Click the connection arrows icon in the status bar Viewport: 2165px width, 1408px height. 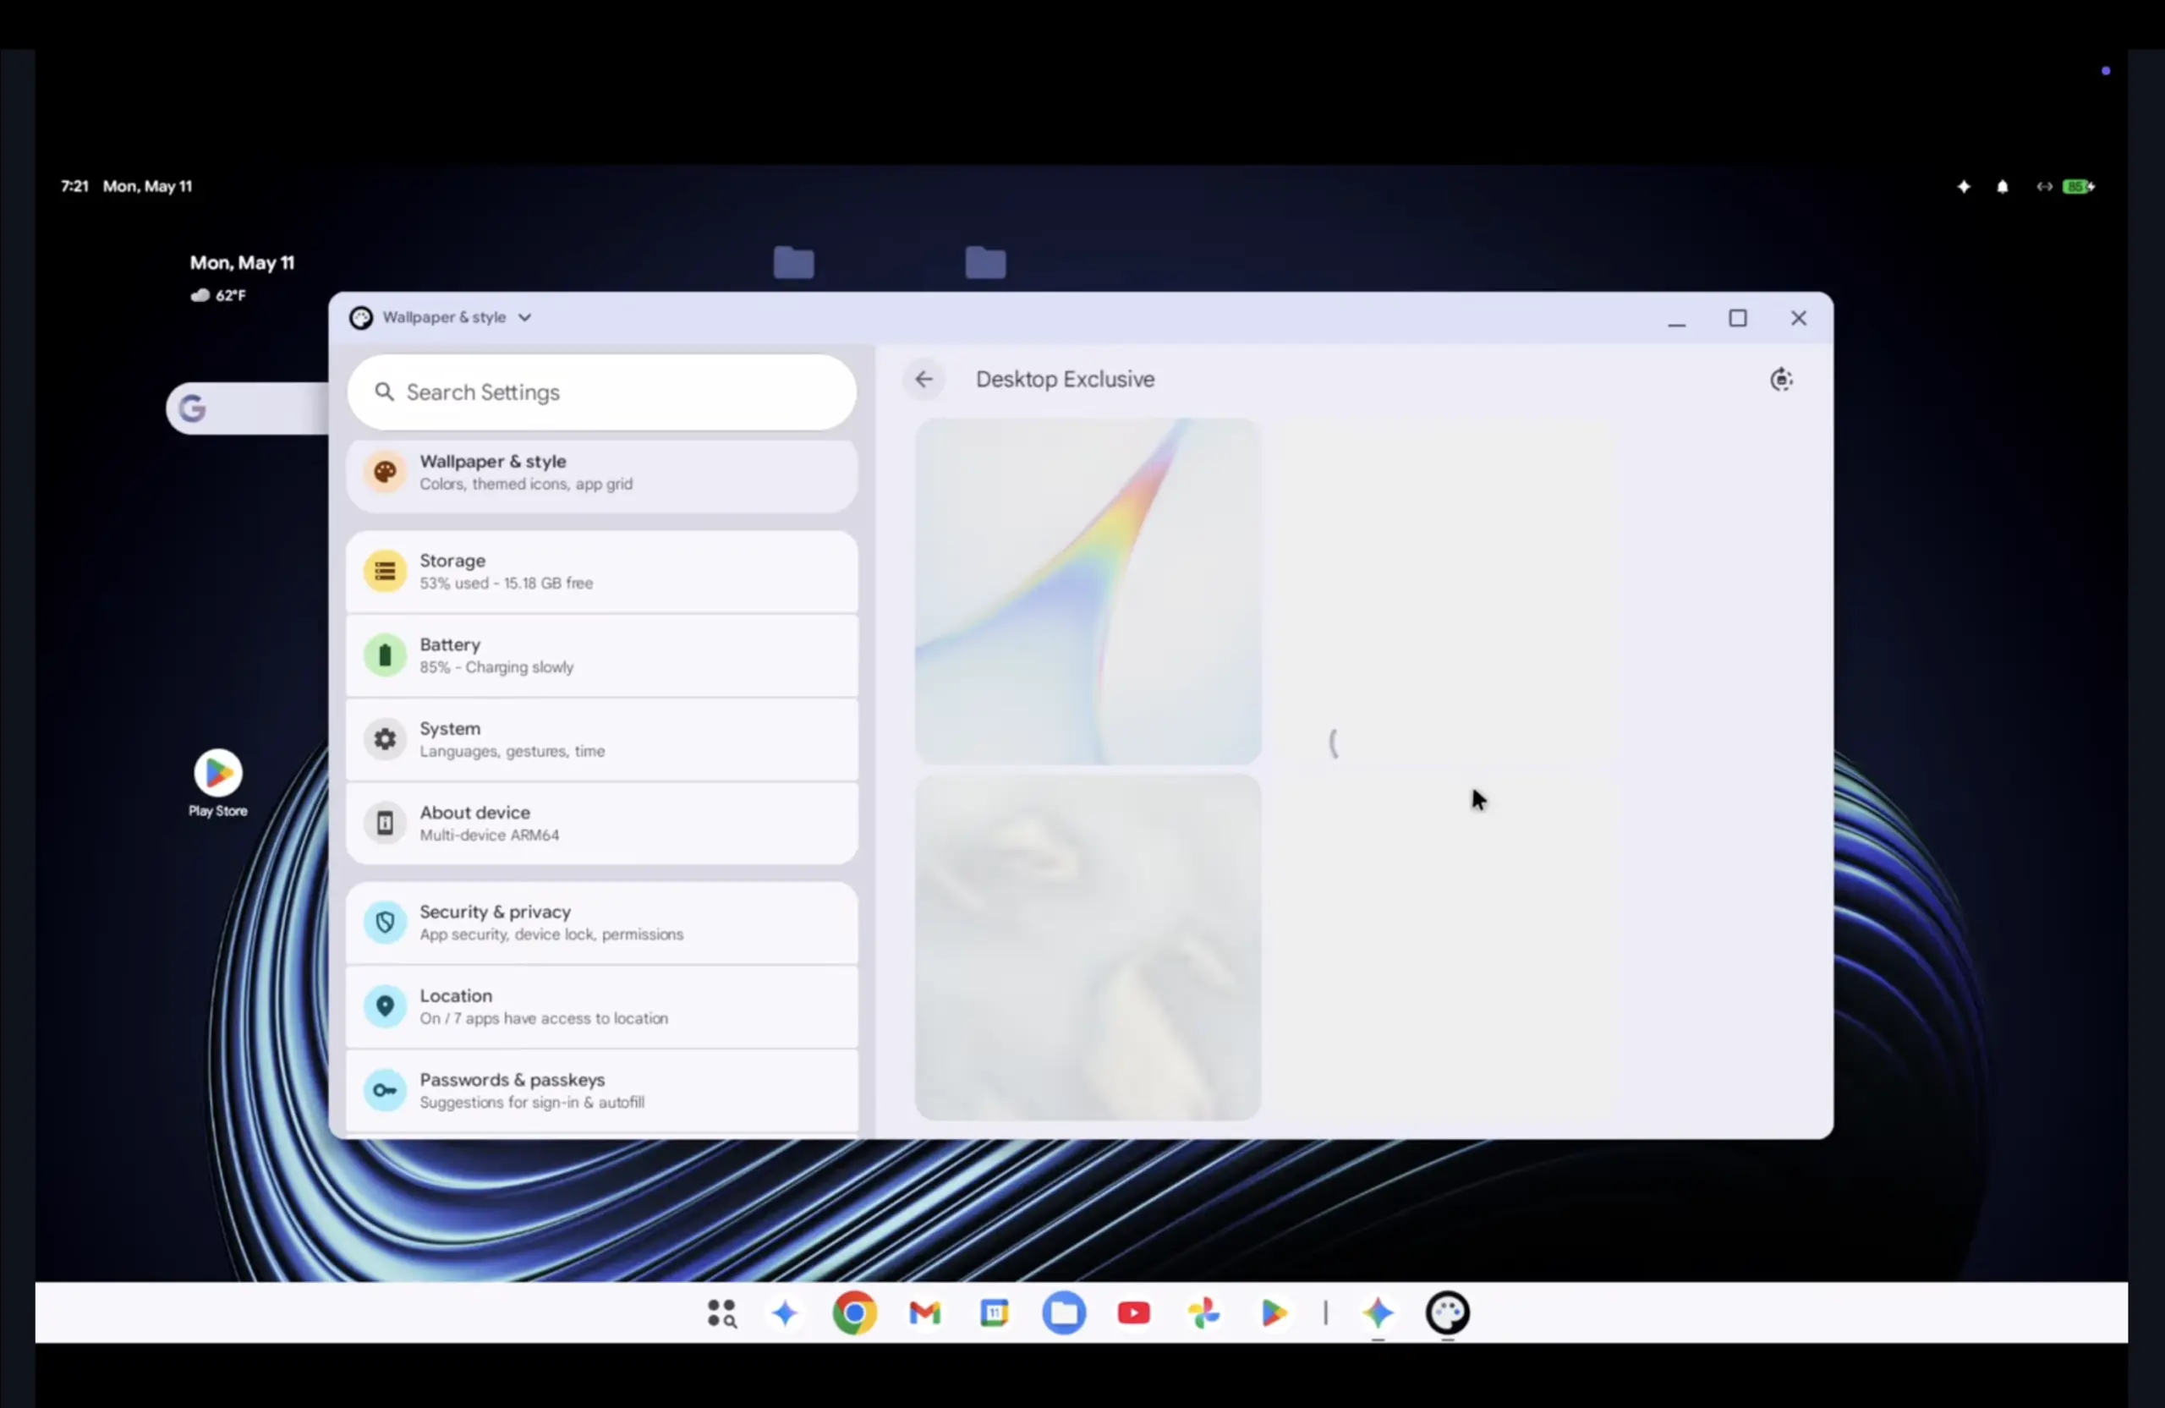(x=2044, y=186)
